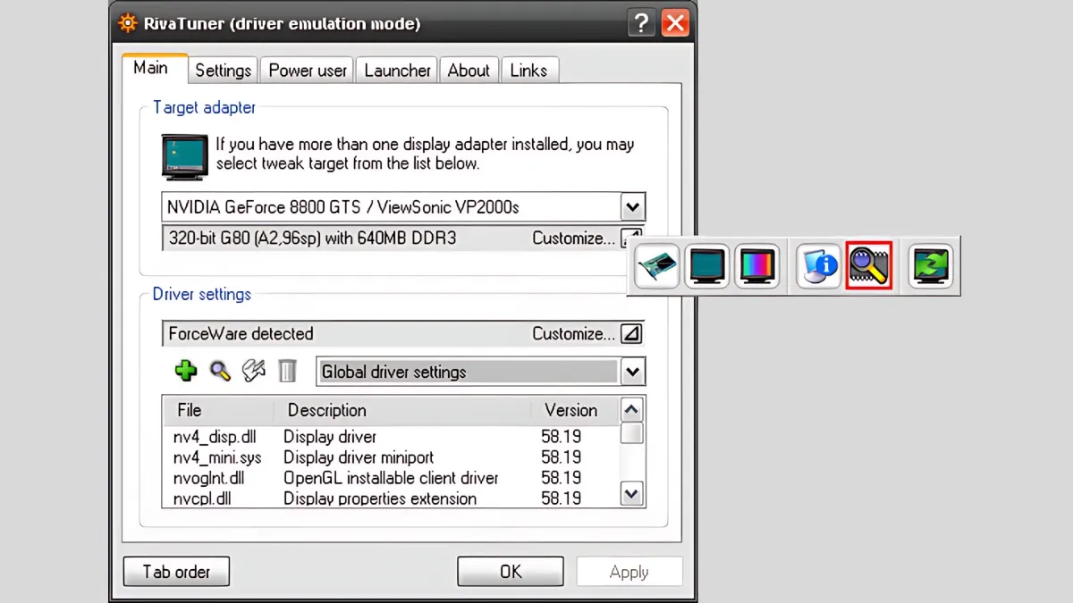The height and width of the screenshot is (603, 1073).
Task: Switch to the Power user tab
Action: click(x=306, y=70)
